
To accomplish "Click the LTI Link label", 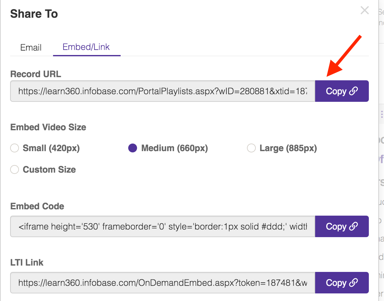I will click(x=27, y=262).
